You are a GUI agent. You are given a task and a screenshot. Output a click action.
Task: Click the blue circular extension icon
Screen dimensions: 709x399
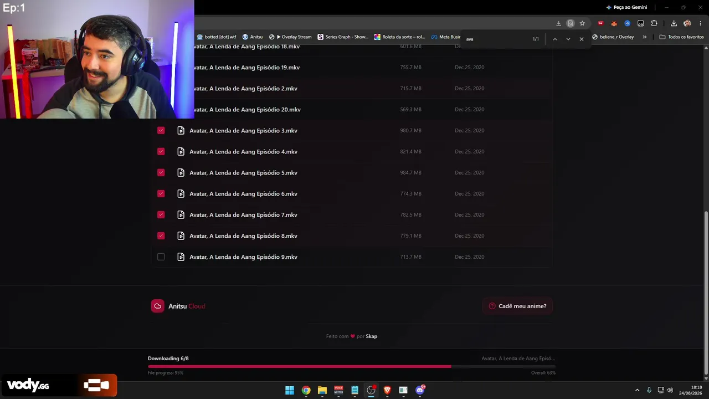pyautogui.click(x=627, y=23)
